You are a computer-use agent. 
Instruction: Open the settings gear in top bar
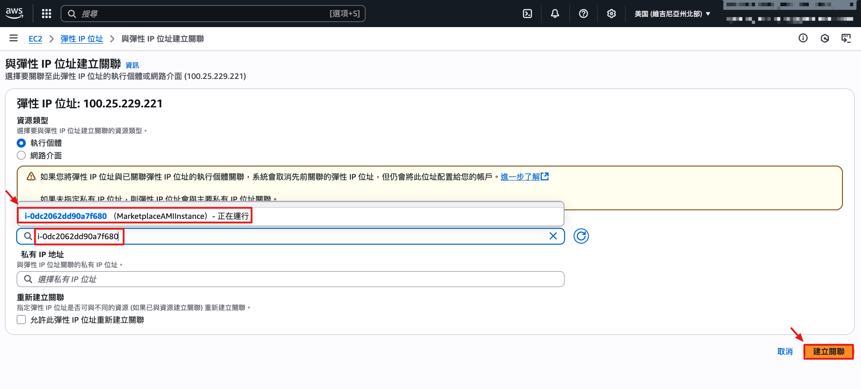(x=611, y=14)
